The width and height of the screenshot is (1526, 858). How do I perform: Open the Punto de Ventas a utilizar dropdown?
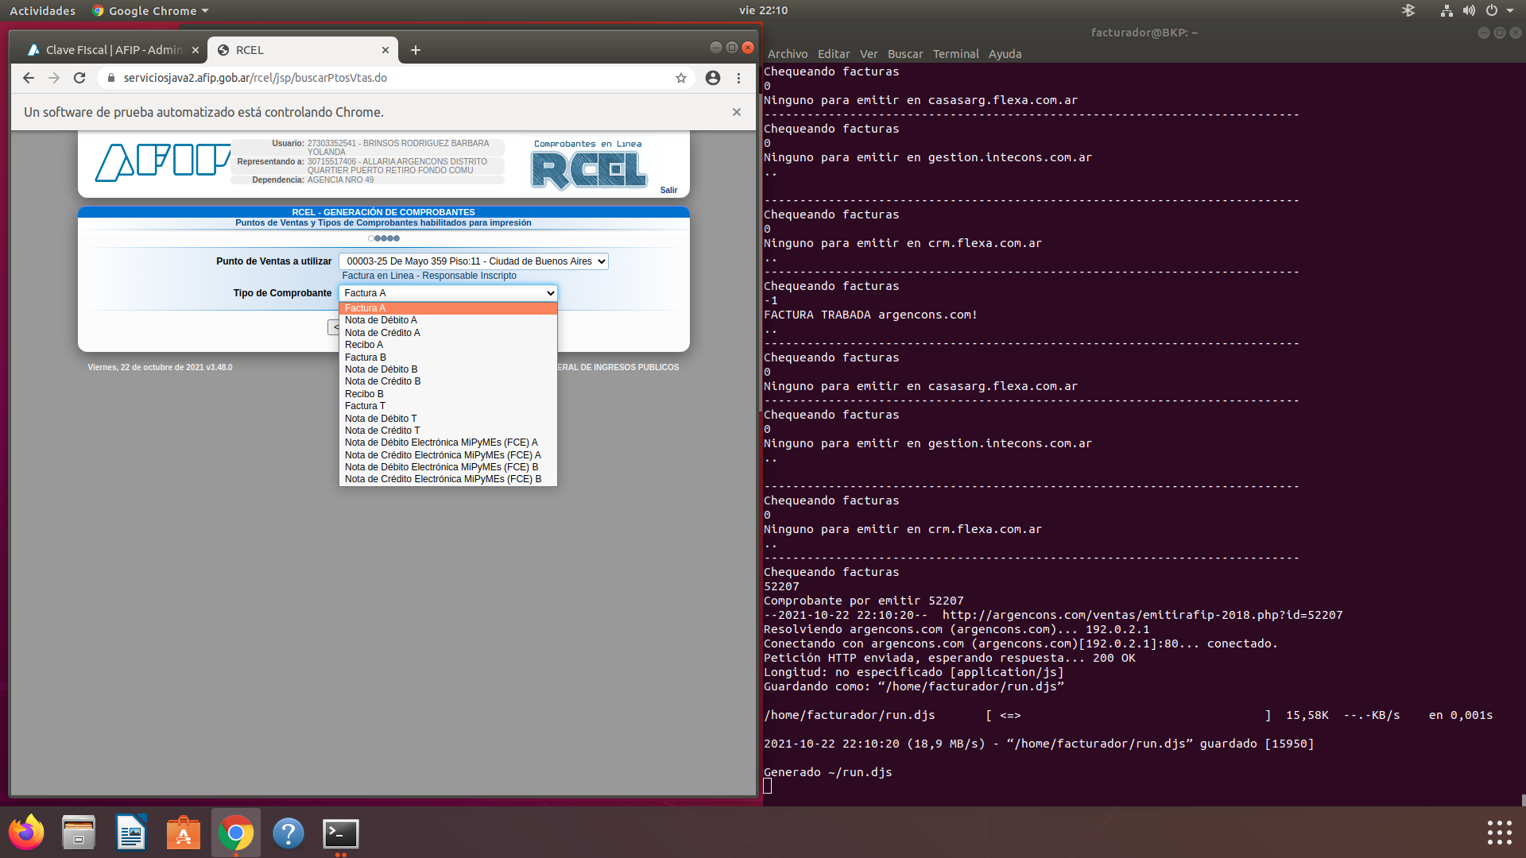point(474,261)
